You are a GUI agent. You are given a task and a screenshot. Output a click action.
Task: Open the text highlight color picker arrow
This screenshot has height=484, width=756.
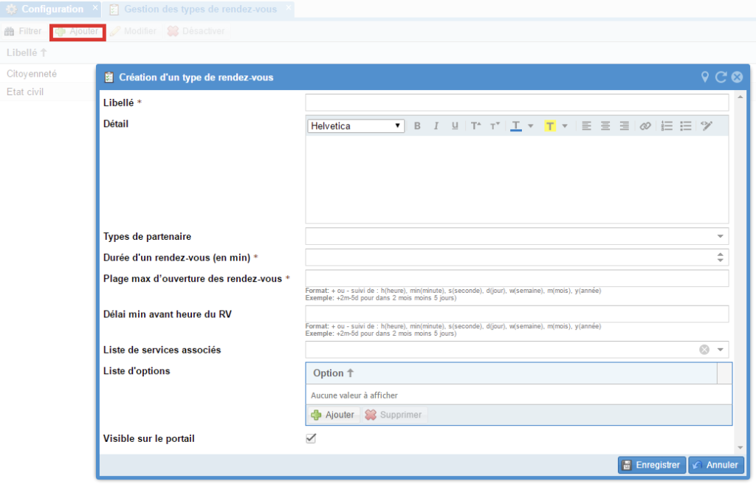click(x=565, y=126)
